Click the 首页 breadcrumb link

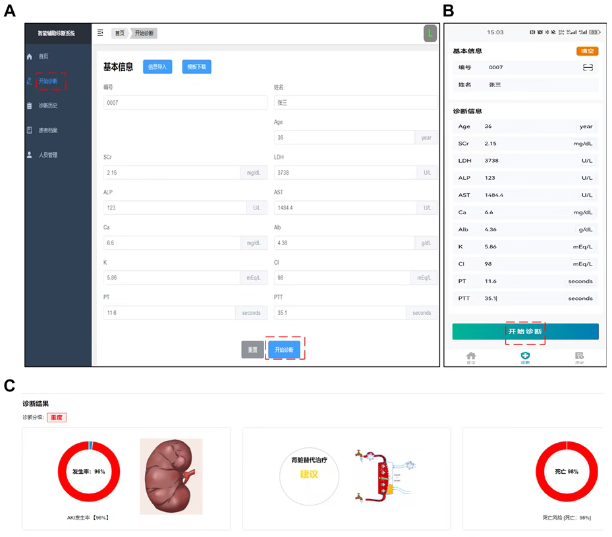pos(119,33)
